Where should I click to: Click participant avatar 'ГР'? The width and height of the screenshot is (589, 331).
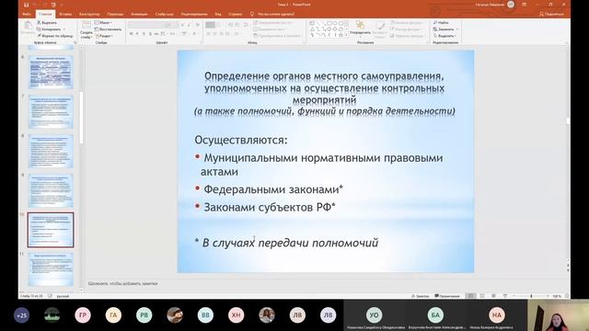pyautogui.click(x=83, y=315)
